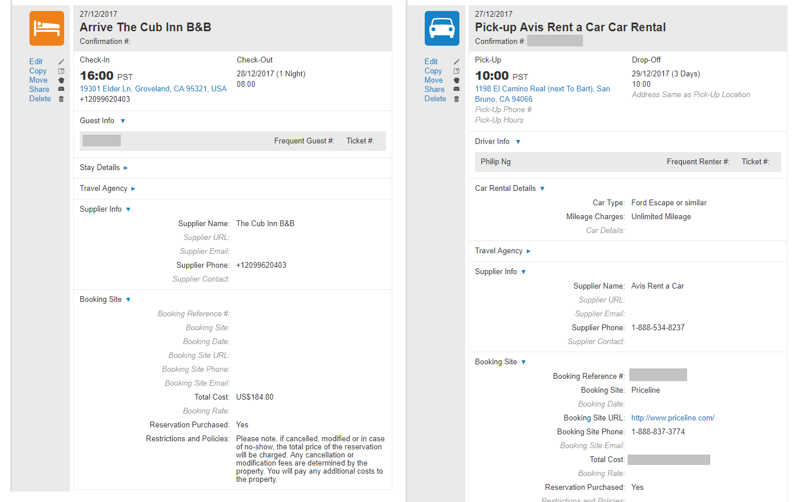Click the hand icon beside hotel Move
This screenshot has width=794, height=502.
coord(61,80)
